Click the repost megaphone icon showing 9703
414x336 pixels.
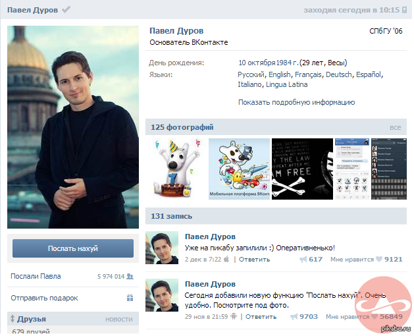tap(294, 317)
